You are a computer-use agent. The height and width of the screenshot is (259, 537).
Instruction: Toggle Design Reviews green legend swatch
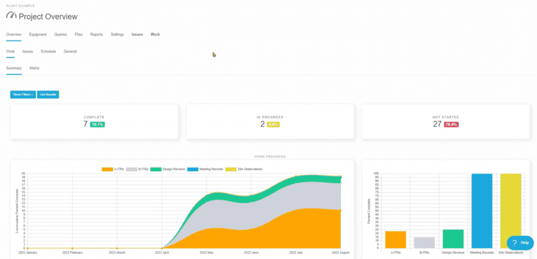coord(156,169)
